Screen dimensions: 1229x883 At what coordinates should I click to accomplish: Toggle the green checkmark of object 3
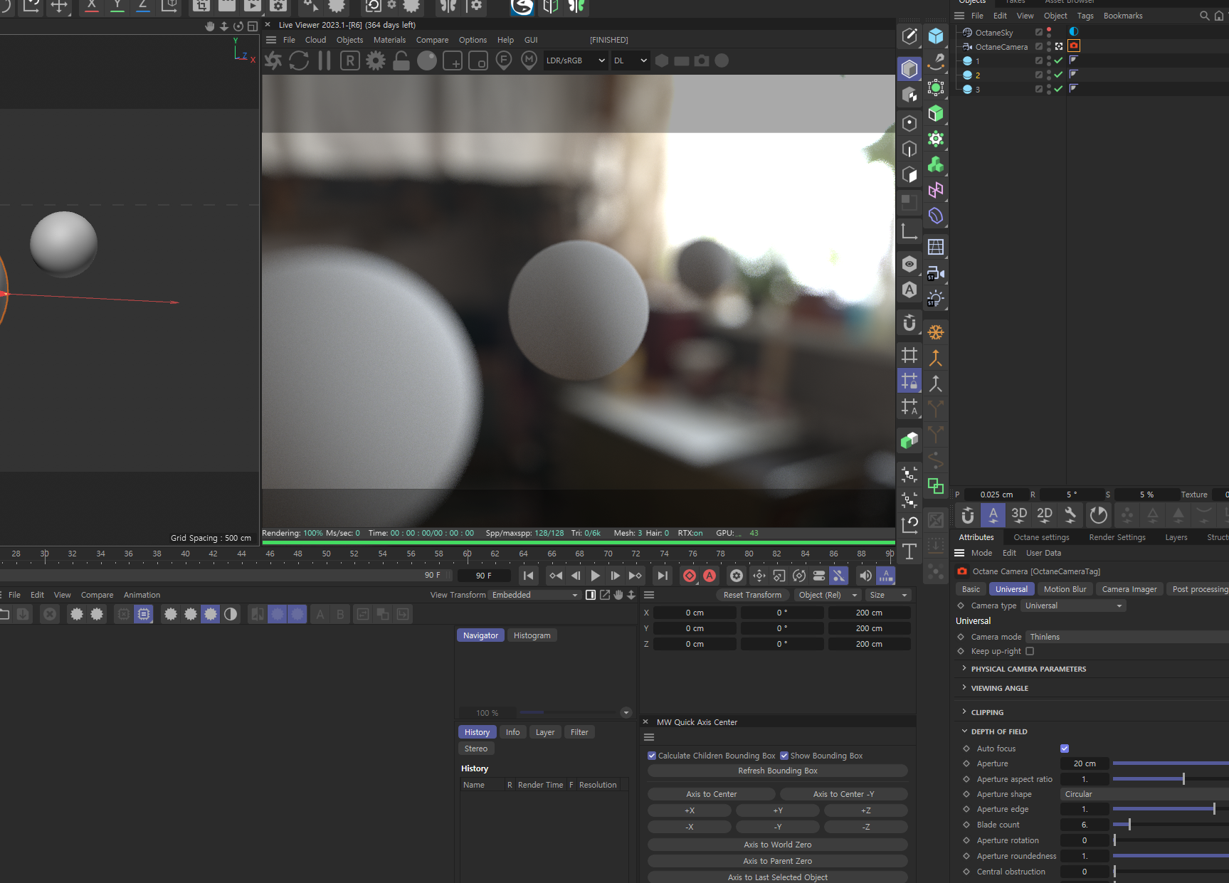[x=1058, y=89]
